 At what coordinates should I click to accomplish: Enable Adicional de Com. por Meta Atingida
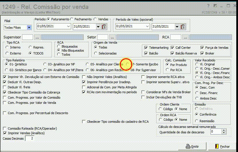(84, 87)
